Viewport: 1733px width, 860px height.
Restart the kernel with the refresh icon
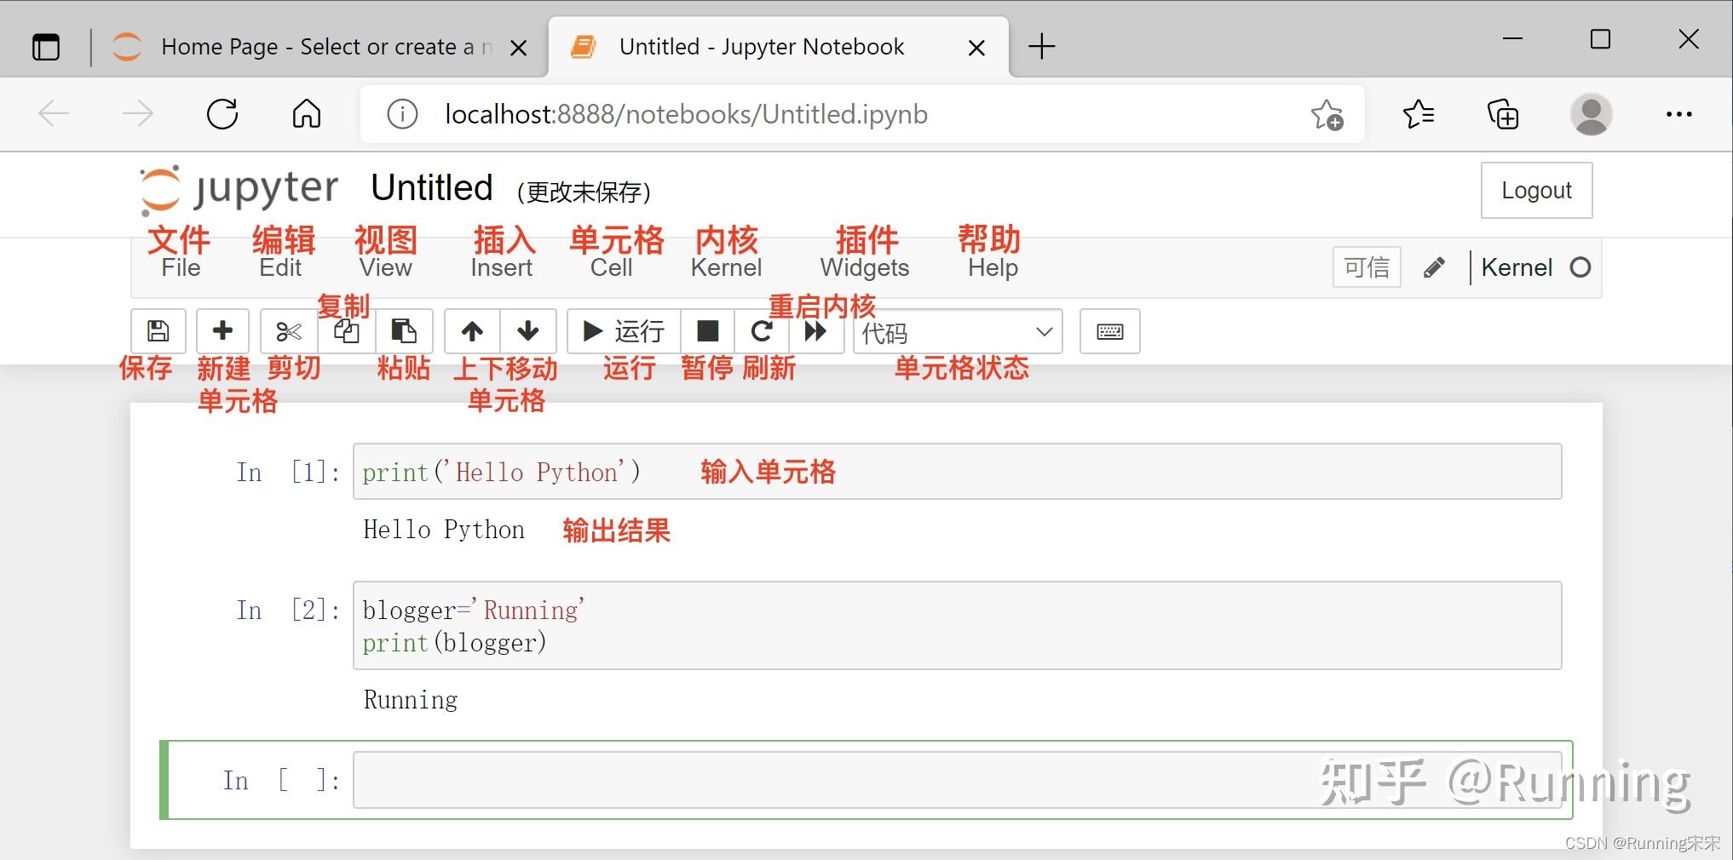point(762,331)
